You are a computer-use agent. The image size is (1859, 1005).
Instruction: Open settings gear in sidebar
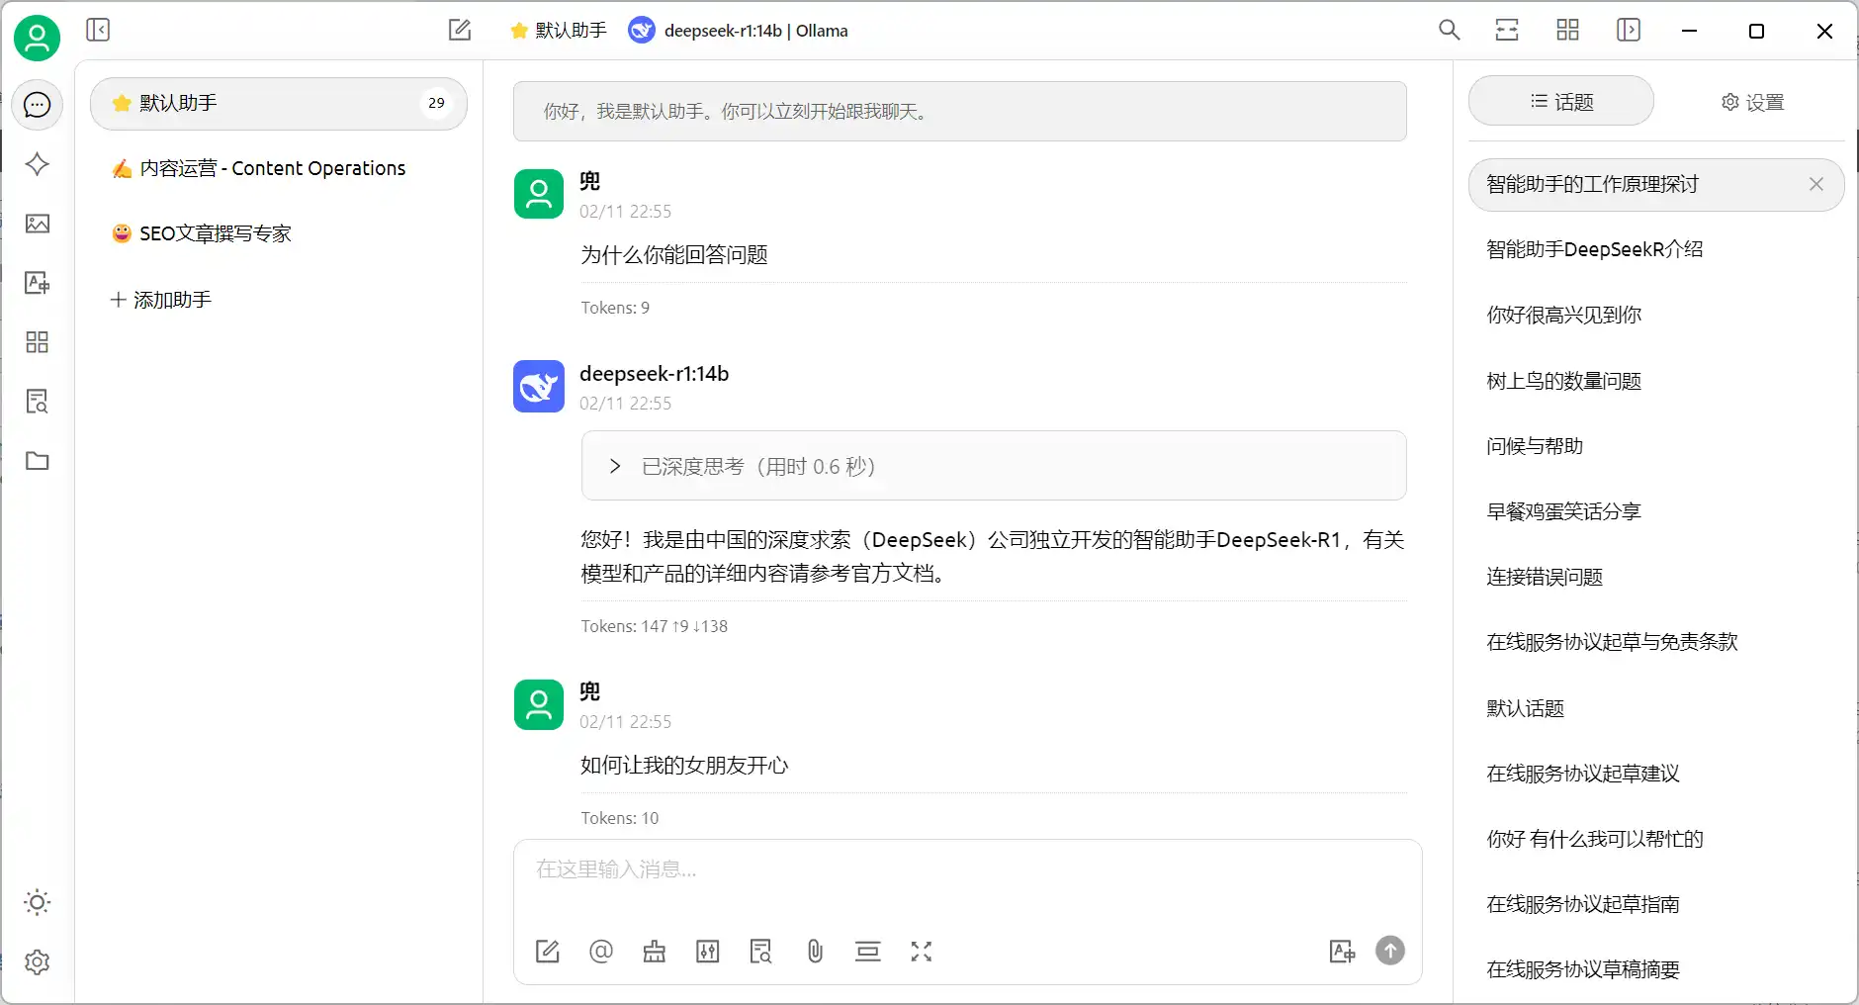click(38, 961)
